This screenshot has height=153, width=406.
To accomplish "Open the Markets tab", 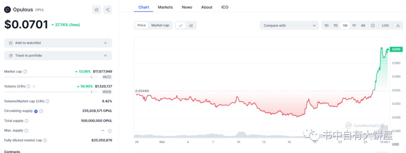I will (165, 7).
